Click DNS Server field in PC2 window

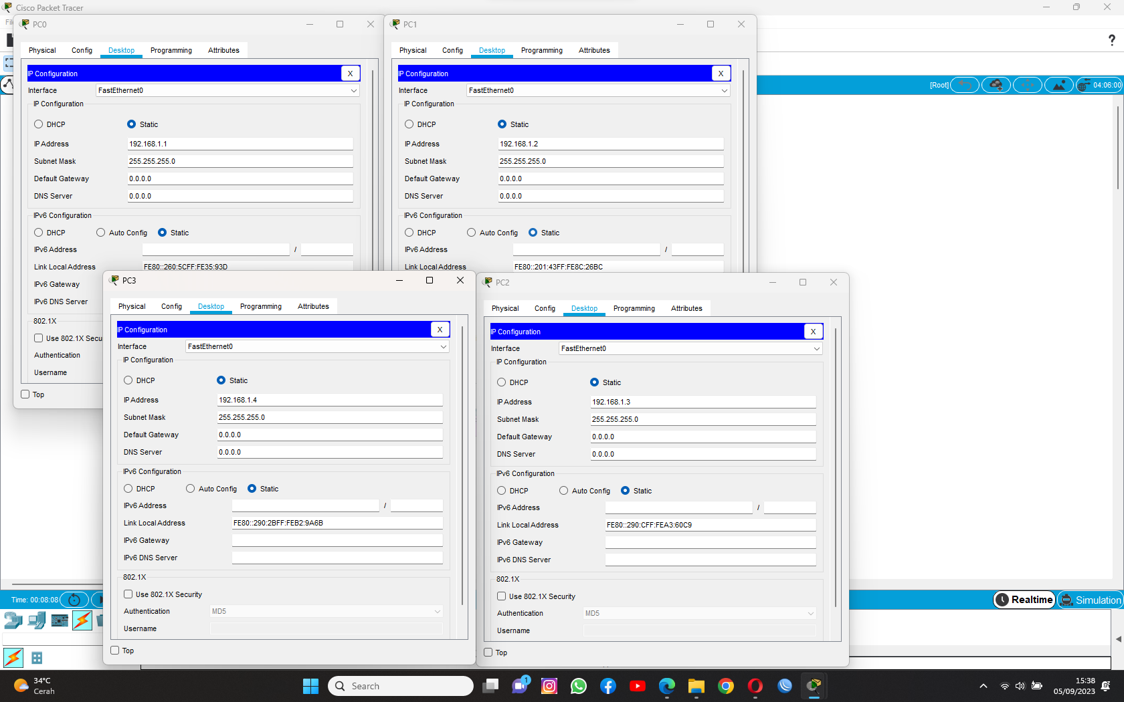[703, 454]
